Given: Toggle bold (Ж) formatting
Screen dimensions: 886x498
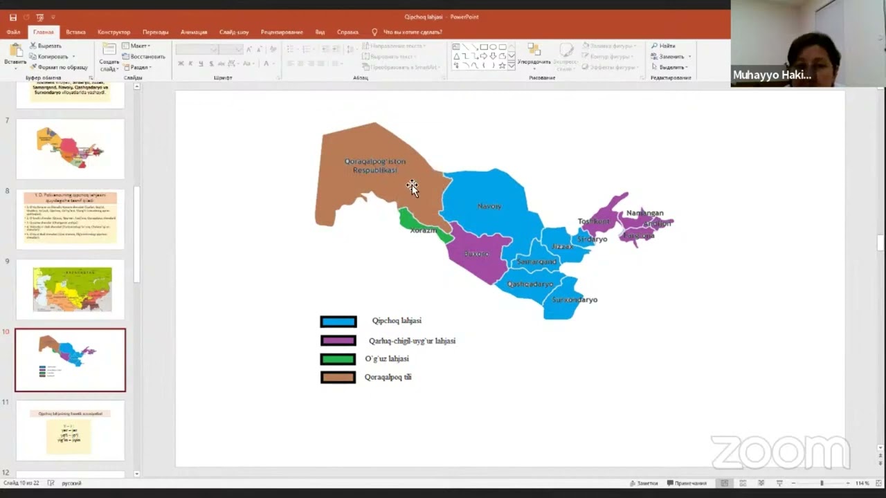Looking at the screenshot, I should 181,64.
